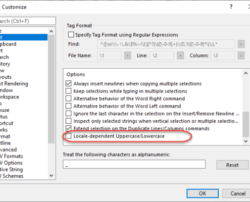
Task: Click the alphanumeric characters input field
Action: (134, 164)
